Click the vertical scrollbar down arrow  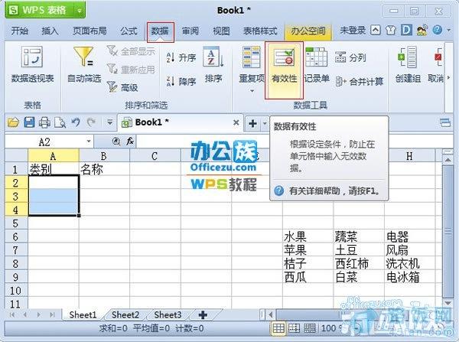pos(448,303)
